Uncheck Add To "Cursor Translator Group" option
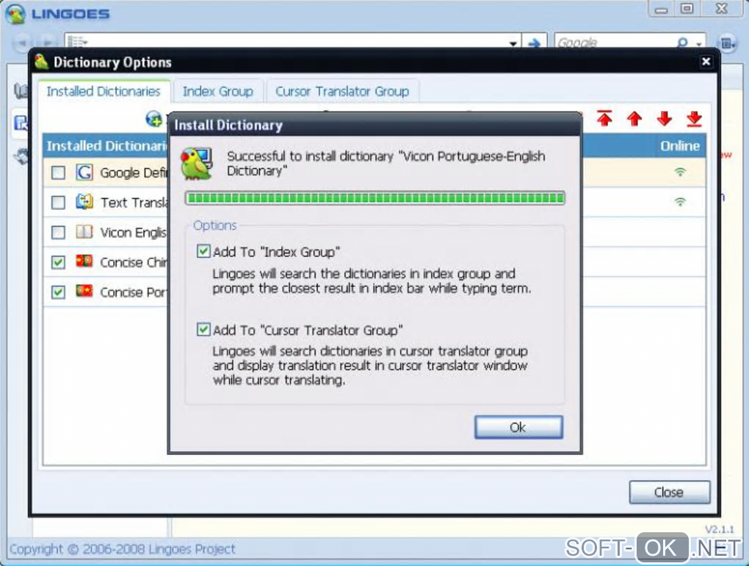 click(x=203, y=330)
